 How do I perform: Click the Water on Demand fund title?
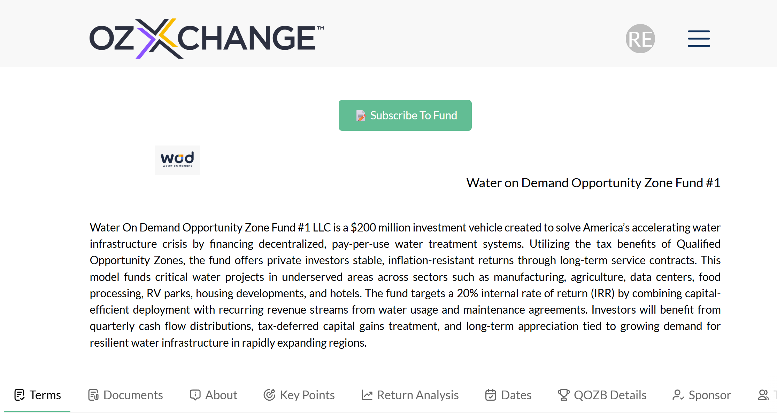[x=593, y=183]
